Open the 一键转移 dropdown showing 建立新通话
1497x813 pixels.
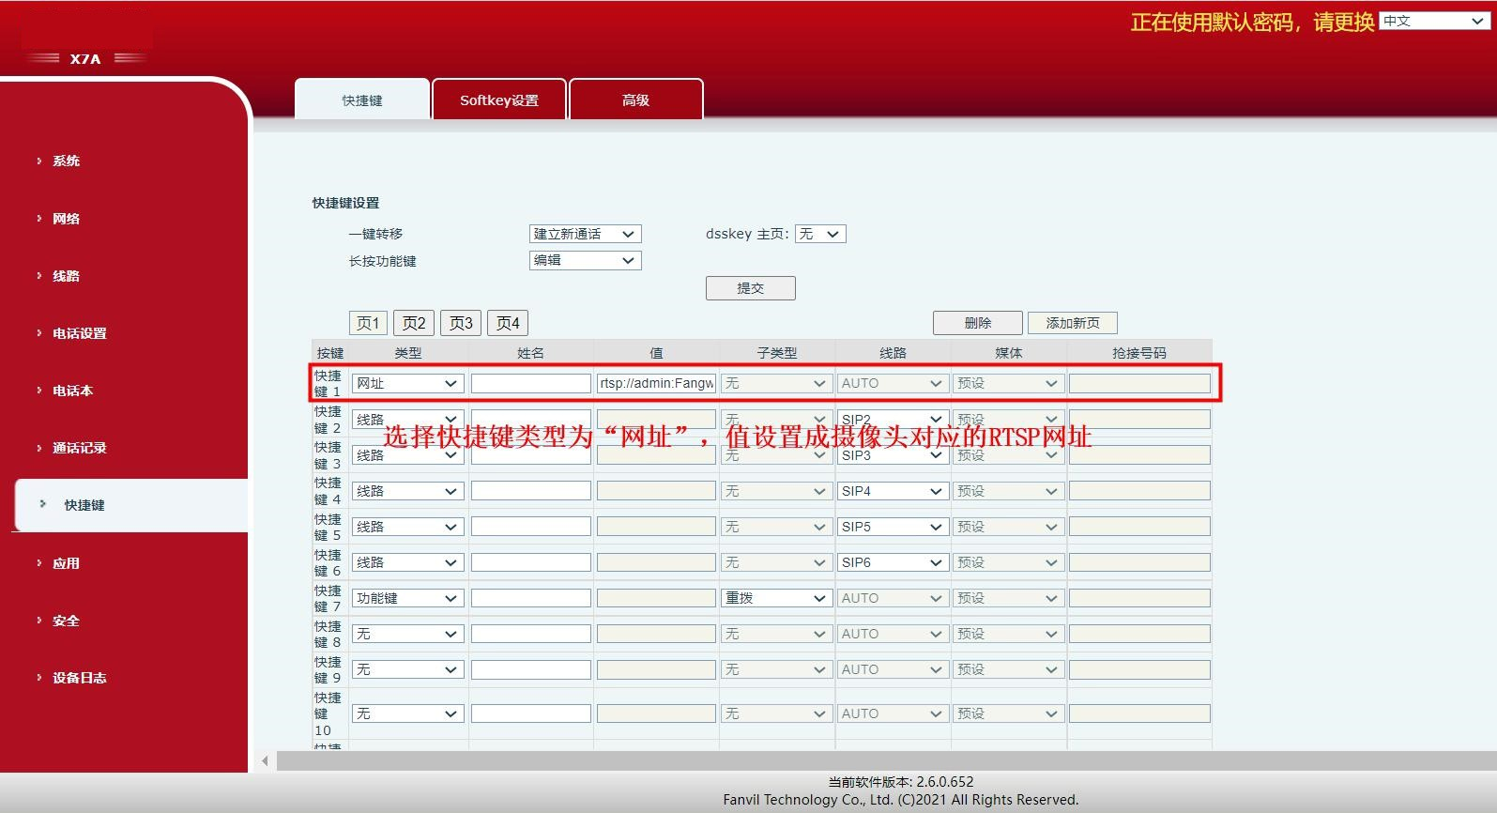click(585, 234)
